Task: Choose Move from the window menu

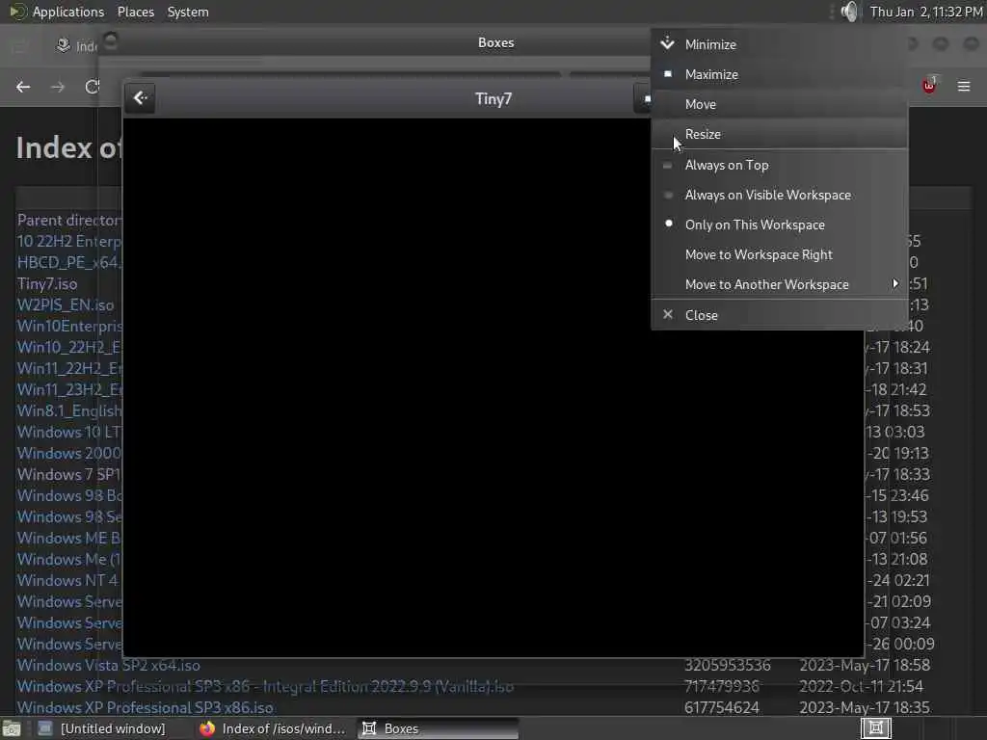Action: click(x=779, y=104)
